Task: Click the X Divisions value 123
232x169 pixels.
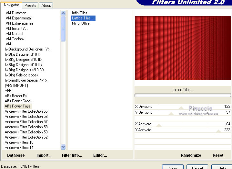Action: click(227, 107)
